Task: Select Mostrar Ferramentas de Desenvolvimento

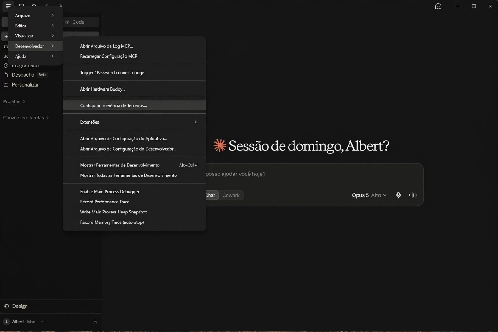Action: click(x=134, y=165)
